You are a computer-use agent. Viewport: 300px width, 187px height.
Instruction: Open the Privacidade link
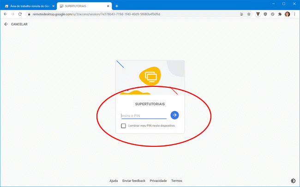coord(158,181)
